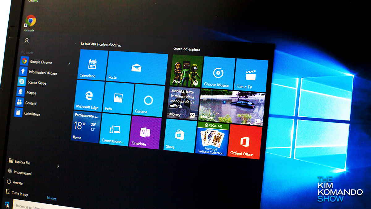
Task: Select Scarica Skype in the app list
Action: click(x=32, y=82)
